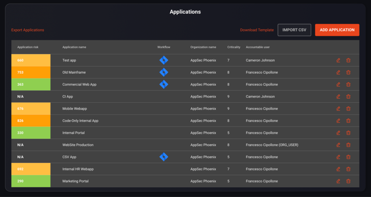Image resolution: width=371 pixels, height=197 pixels.
Task: Click the WebSite Production name
Action: [78, 145]
